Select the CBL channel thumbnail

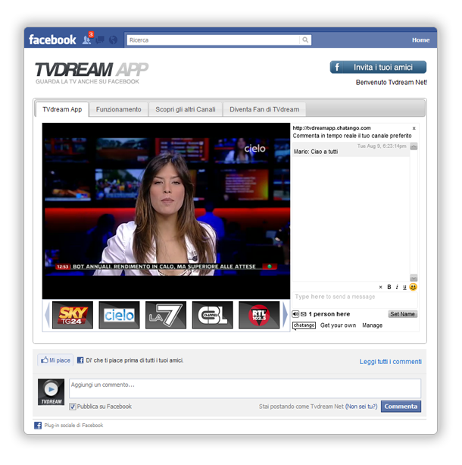[x=213, y=315]
